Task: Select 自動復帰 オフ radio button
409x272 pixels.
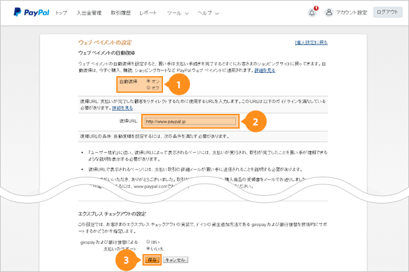Action: [x=148, y=88]
